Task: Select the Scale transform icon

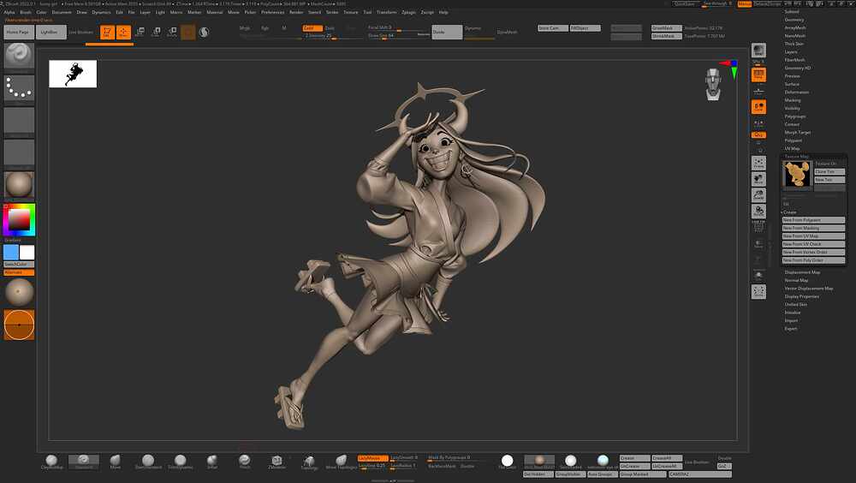Action: click(156, 33)
